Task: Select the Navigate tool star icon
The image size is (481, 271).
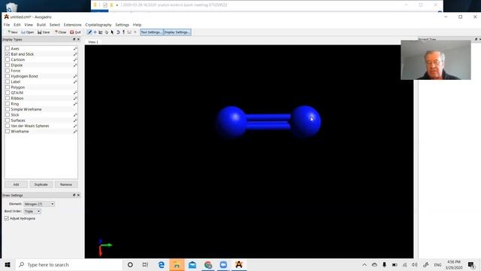Action: pos(95,32)
